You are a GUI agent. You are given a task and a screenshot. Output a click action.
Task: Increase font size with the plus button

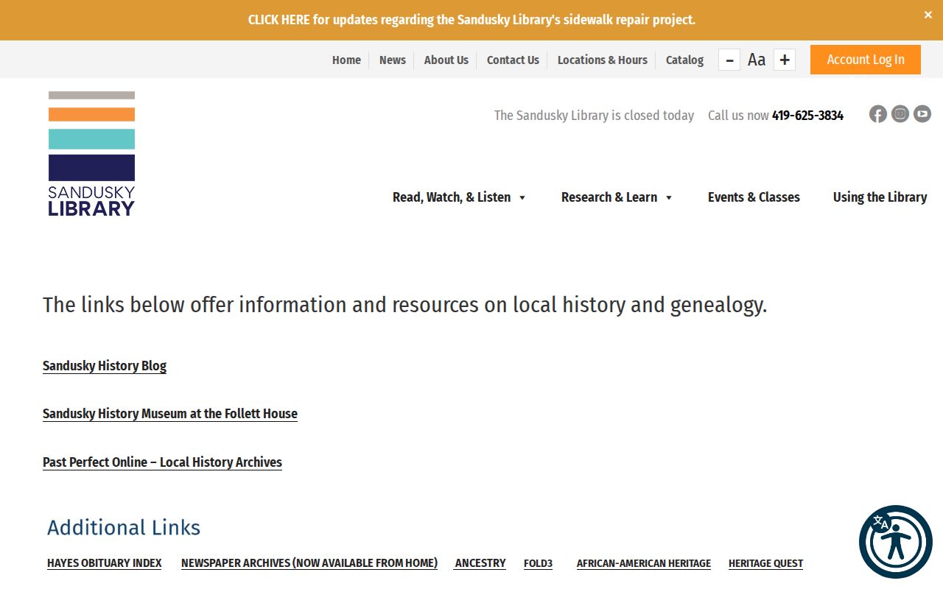(785, 60)
